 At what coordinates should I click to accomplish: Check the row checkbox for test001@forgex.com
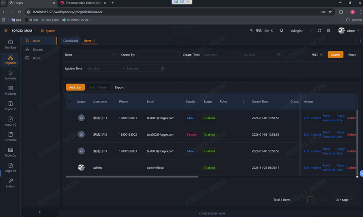tap(69, 118)
